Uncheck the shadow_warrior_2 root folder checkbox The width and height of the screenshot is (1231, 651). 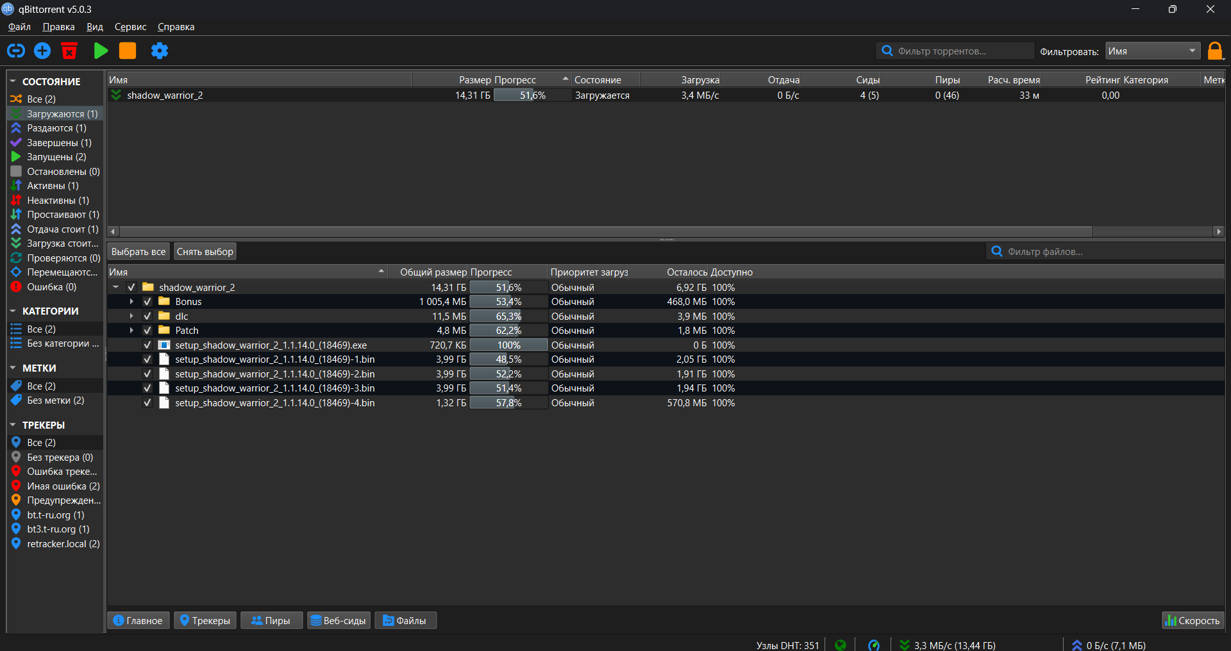coord(131,287)
